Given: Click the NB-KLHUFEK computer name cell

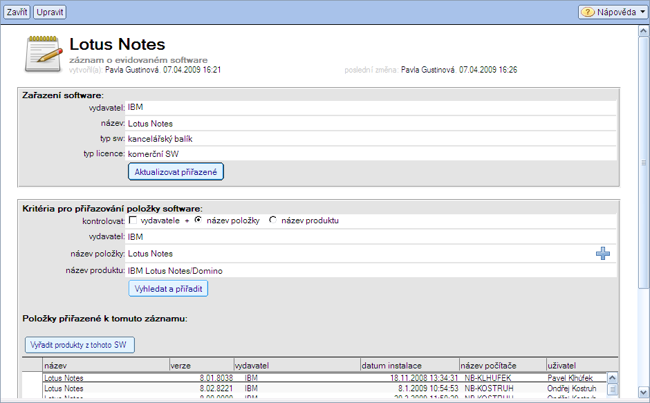Looking at the screenshot, I should point(488,377).
